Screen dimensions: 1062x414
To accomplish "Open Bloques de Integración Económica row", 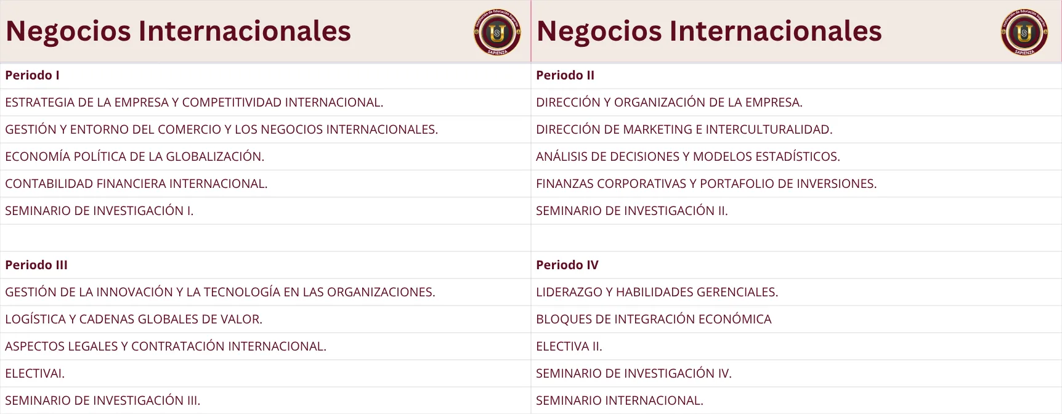I will [x=654, y=319].
